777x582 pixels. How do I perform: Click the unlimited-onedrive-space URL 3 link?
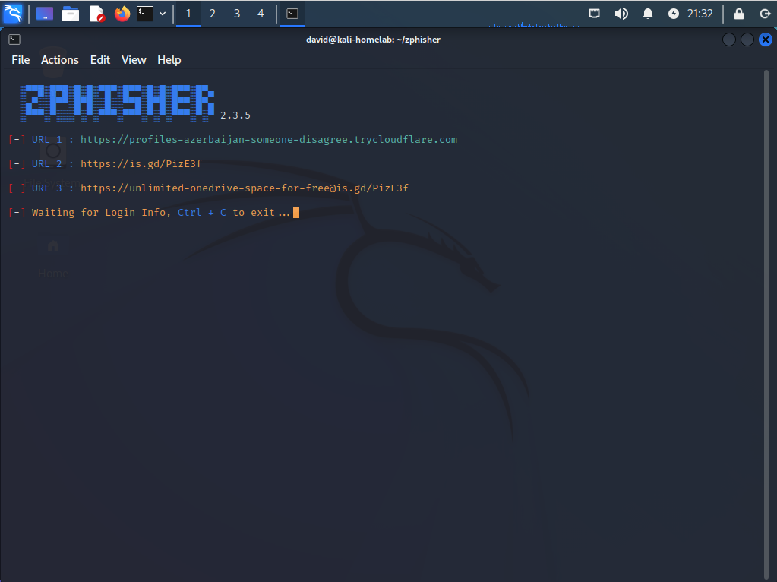[x=245, y=188]
